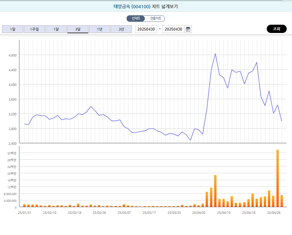The height and width of the screenshot is (235, 292).
Task: Click the 2,400 price axis label
Action: click(x=12, y=144)
